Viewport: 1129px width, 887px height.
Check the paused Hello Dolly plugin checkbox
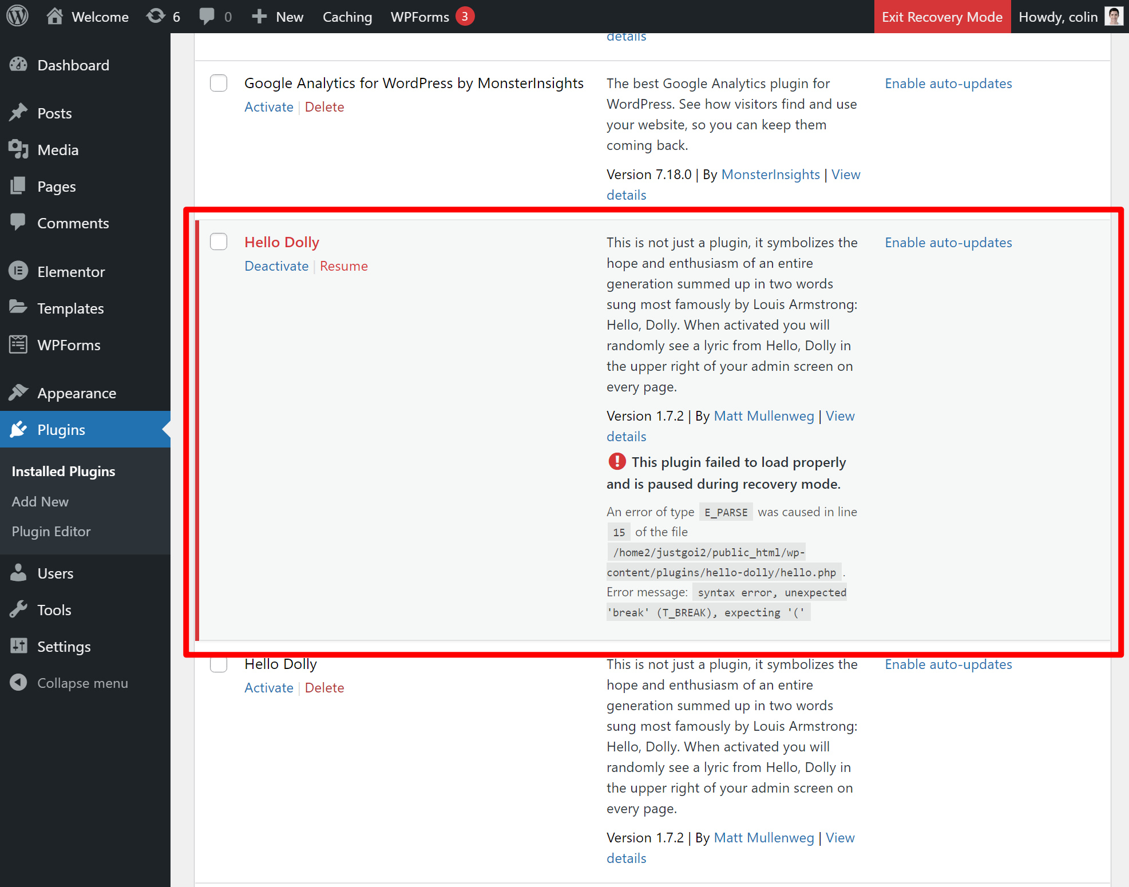pos(218,241)
